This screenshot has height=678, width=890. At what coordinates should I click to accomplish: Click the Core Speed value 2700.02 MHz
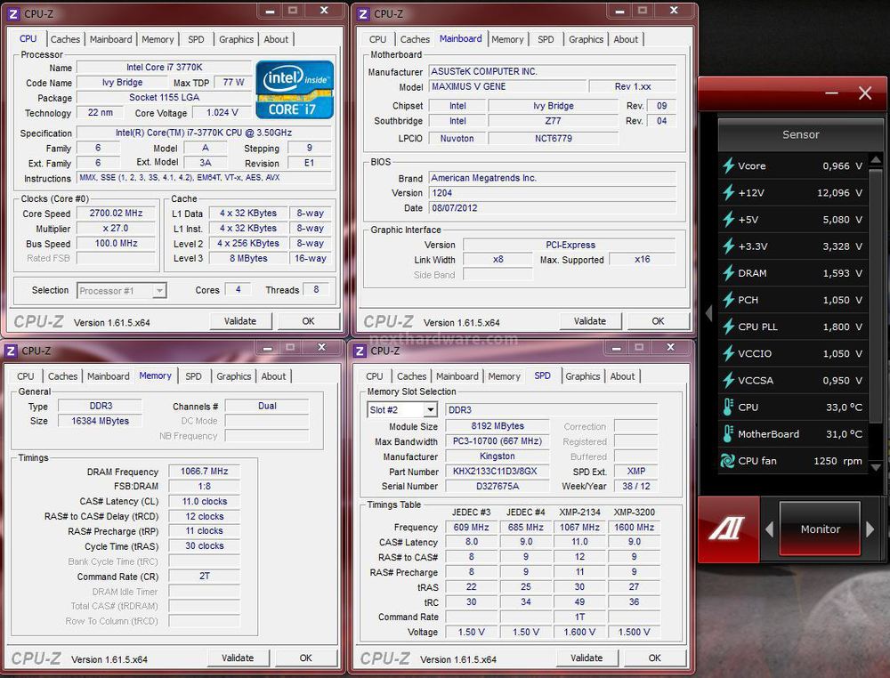click(x=116, y=214)
